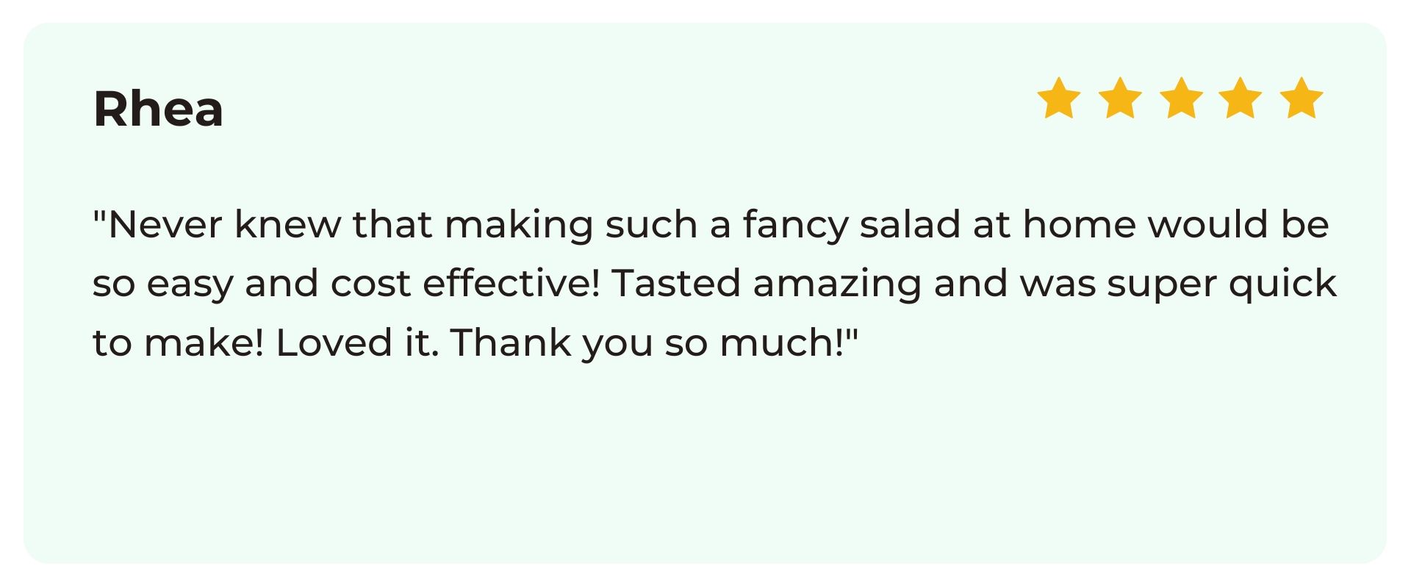The image size is (1411, 588).
Task: Click the reviewer name Rhea
Action: [158, 109]
